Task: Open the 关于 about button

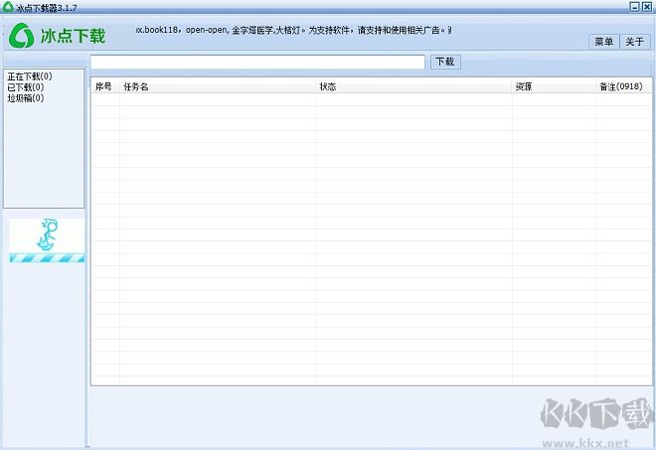Action: [x=635, y=42]
